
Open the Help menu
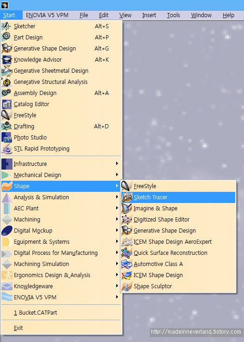(228, 15)
